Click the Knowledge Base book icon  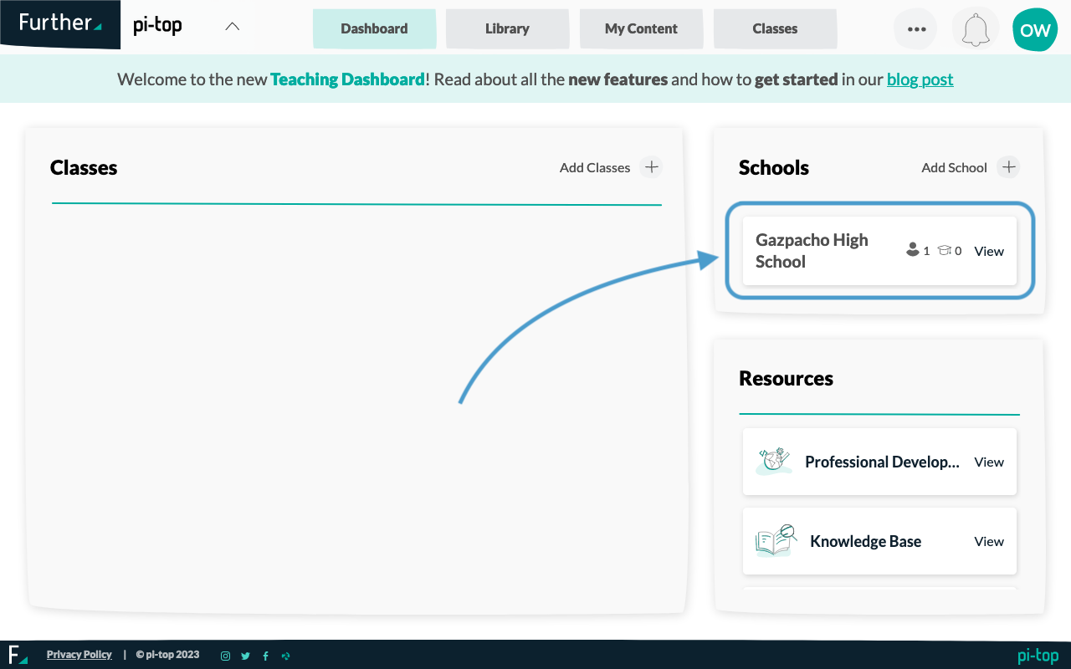(776, 541)
